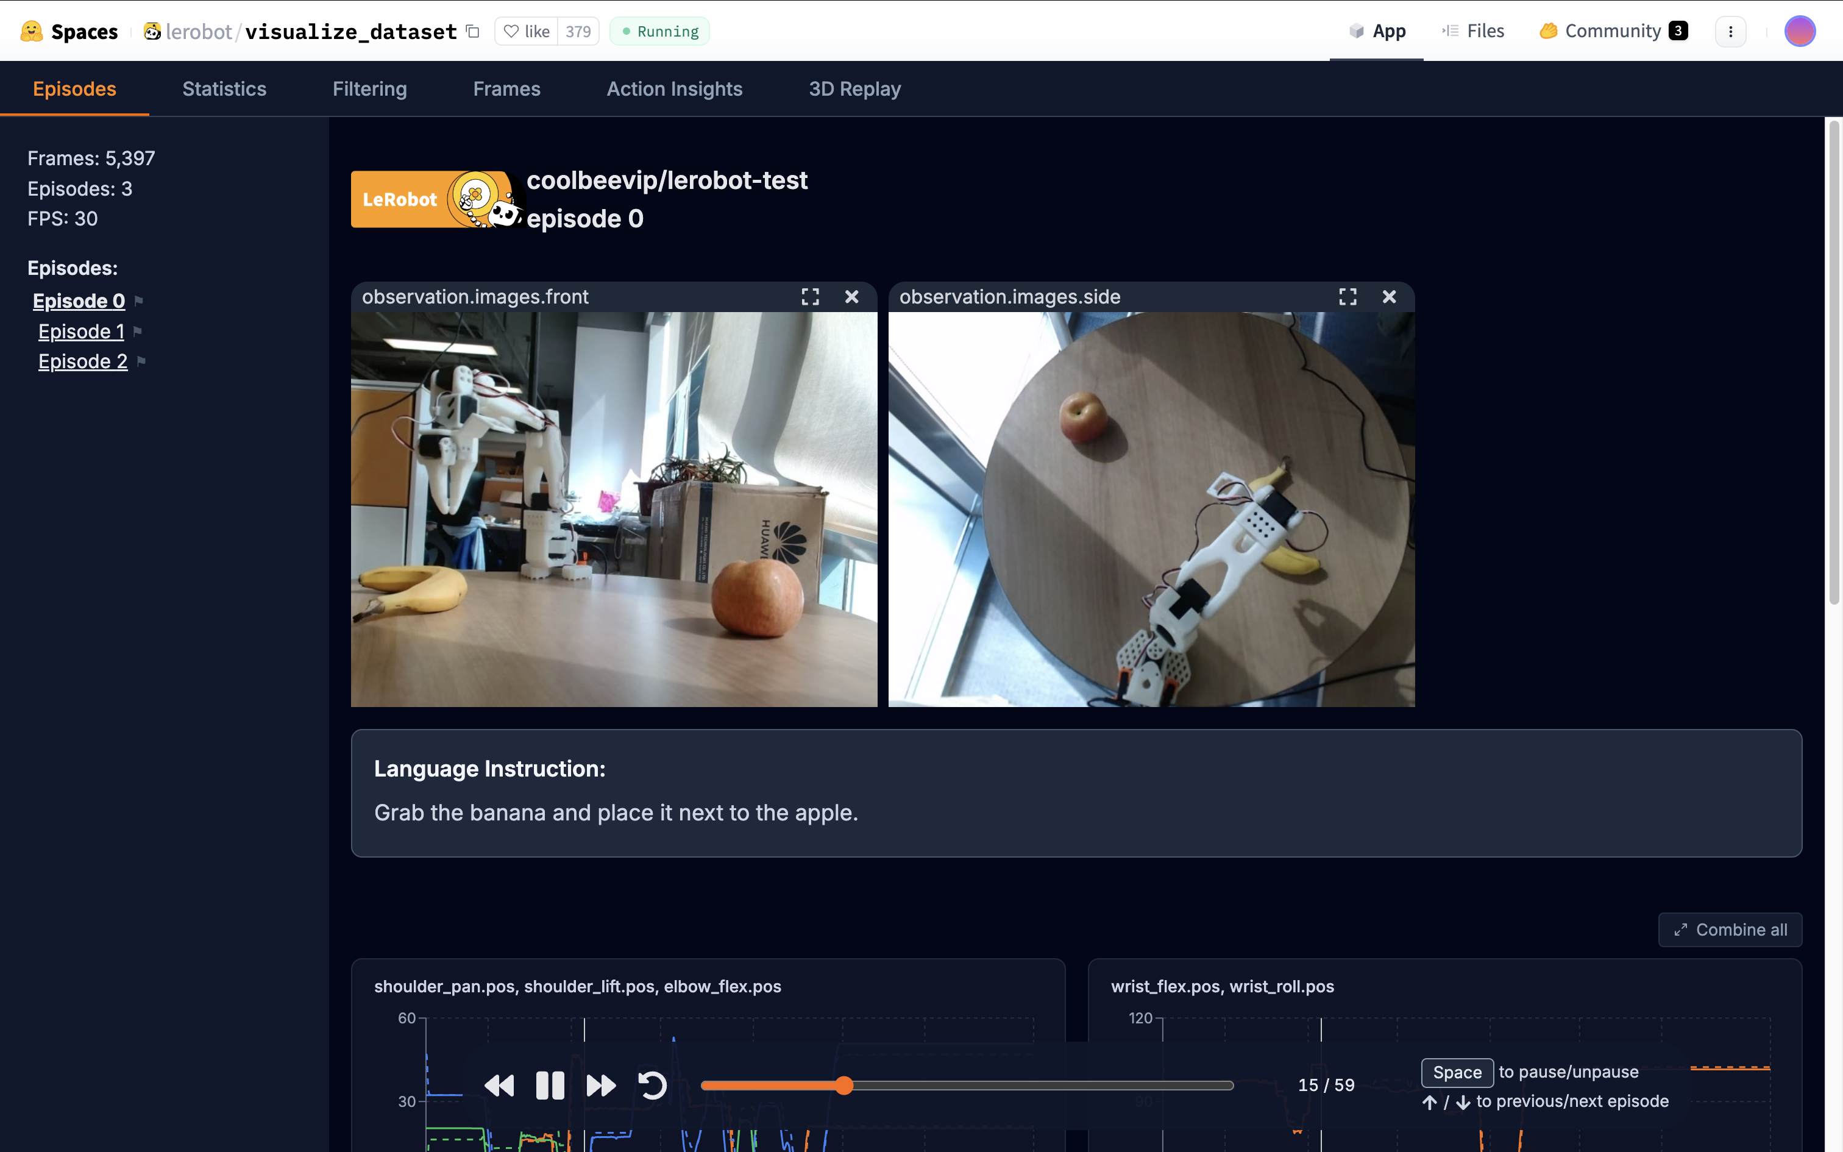
Task: Open the user avatar menu
Action: (x=1800, y=31)
